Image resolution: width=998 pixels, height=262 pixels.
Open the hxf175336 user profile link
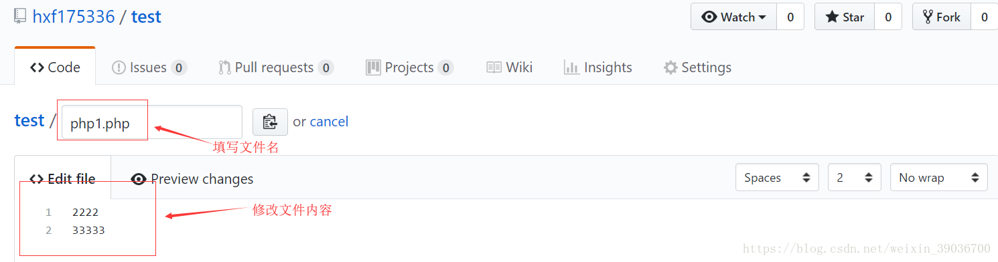(74, 17)
